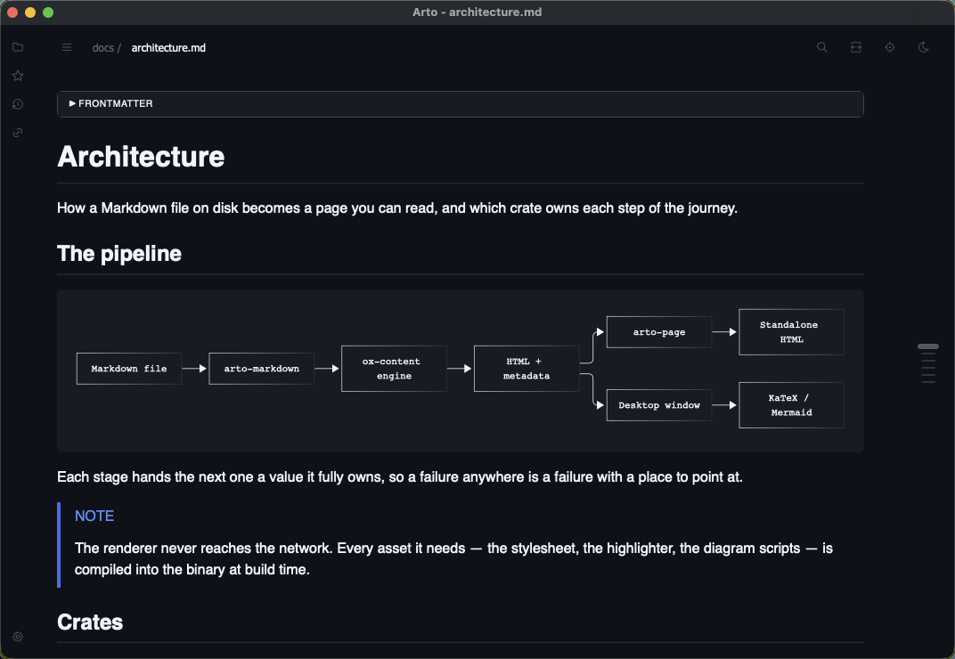Screen dimensions: 955x659
Task: Click the Crates section heading
Action: pyautogui.click(x=90, y=622)
